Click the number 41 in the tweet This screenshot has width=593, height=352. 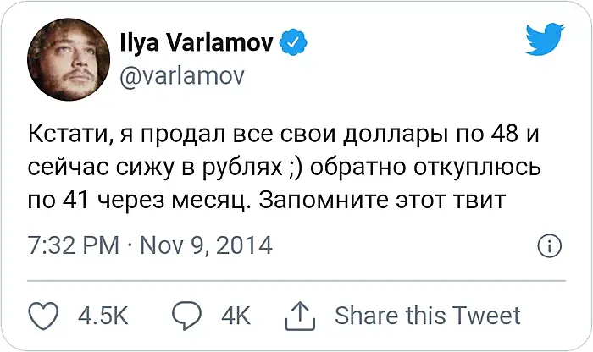click(81, 202)
